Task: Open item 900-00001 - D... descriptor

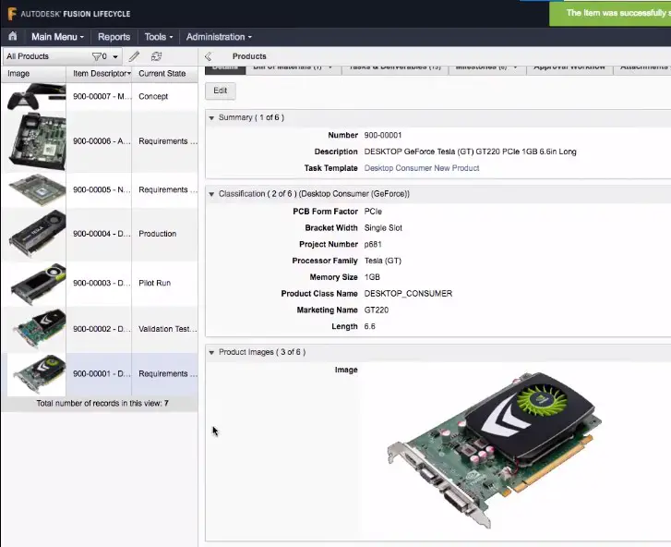Action: click(102, 374)
